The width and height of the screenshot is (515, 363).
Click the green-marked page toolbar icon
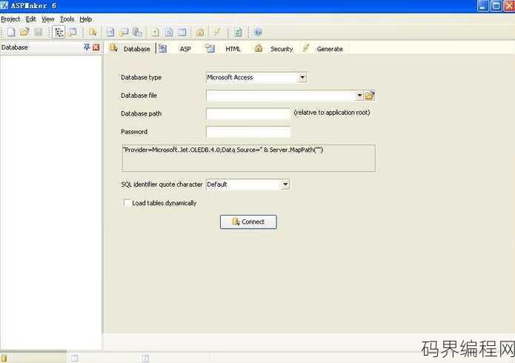tap(156, 32)
